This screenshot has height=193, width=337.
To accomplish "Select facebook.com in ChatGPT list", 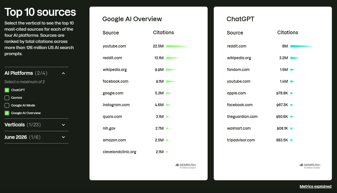I will pos(240,105).
